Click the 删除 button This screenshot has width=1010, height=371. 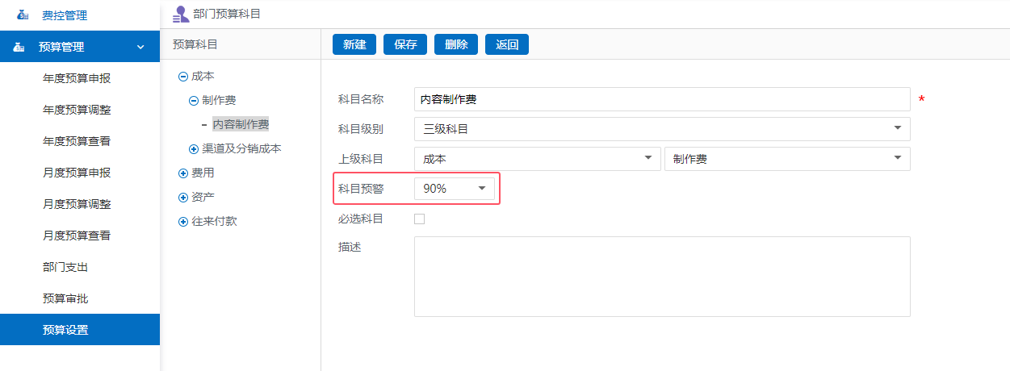point(456,44)
